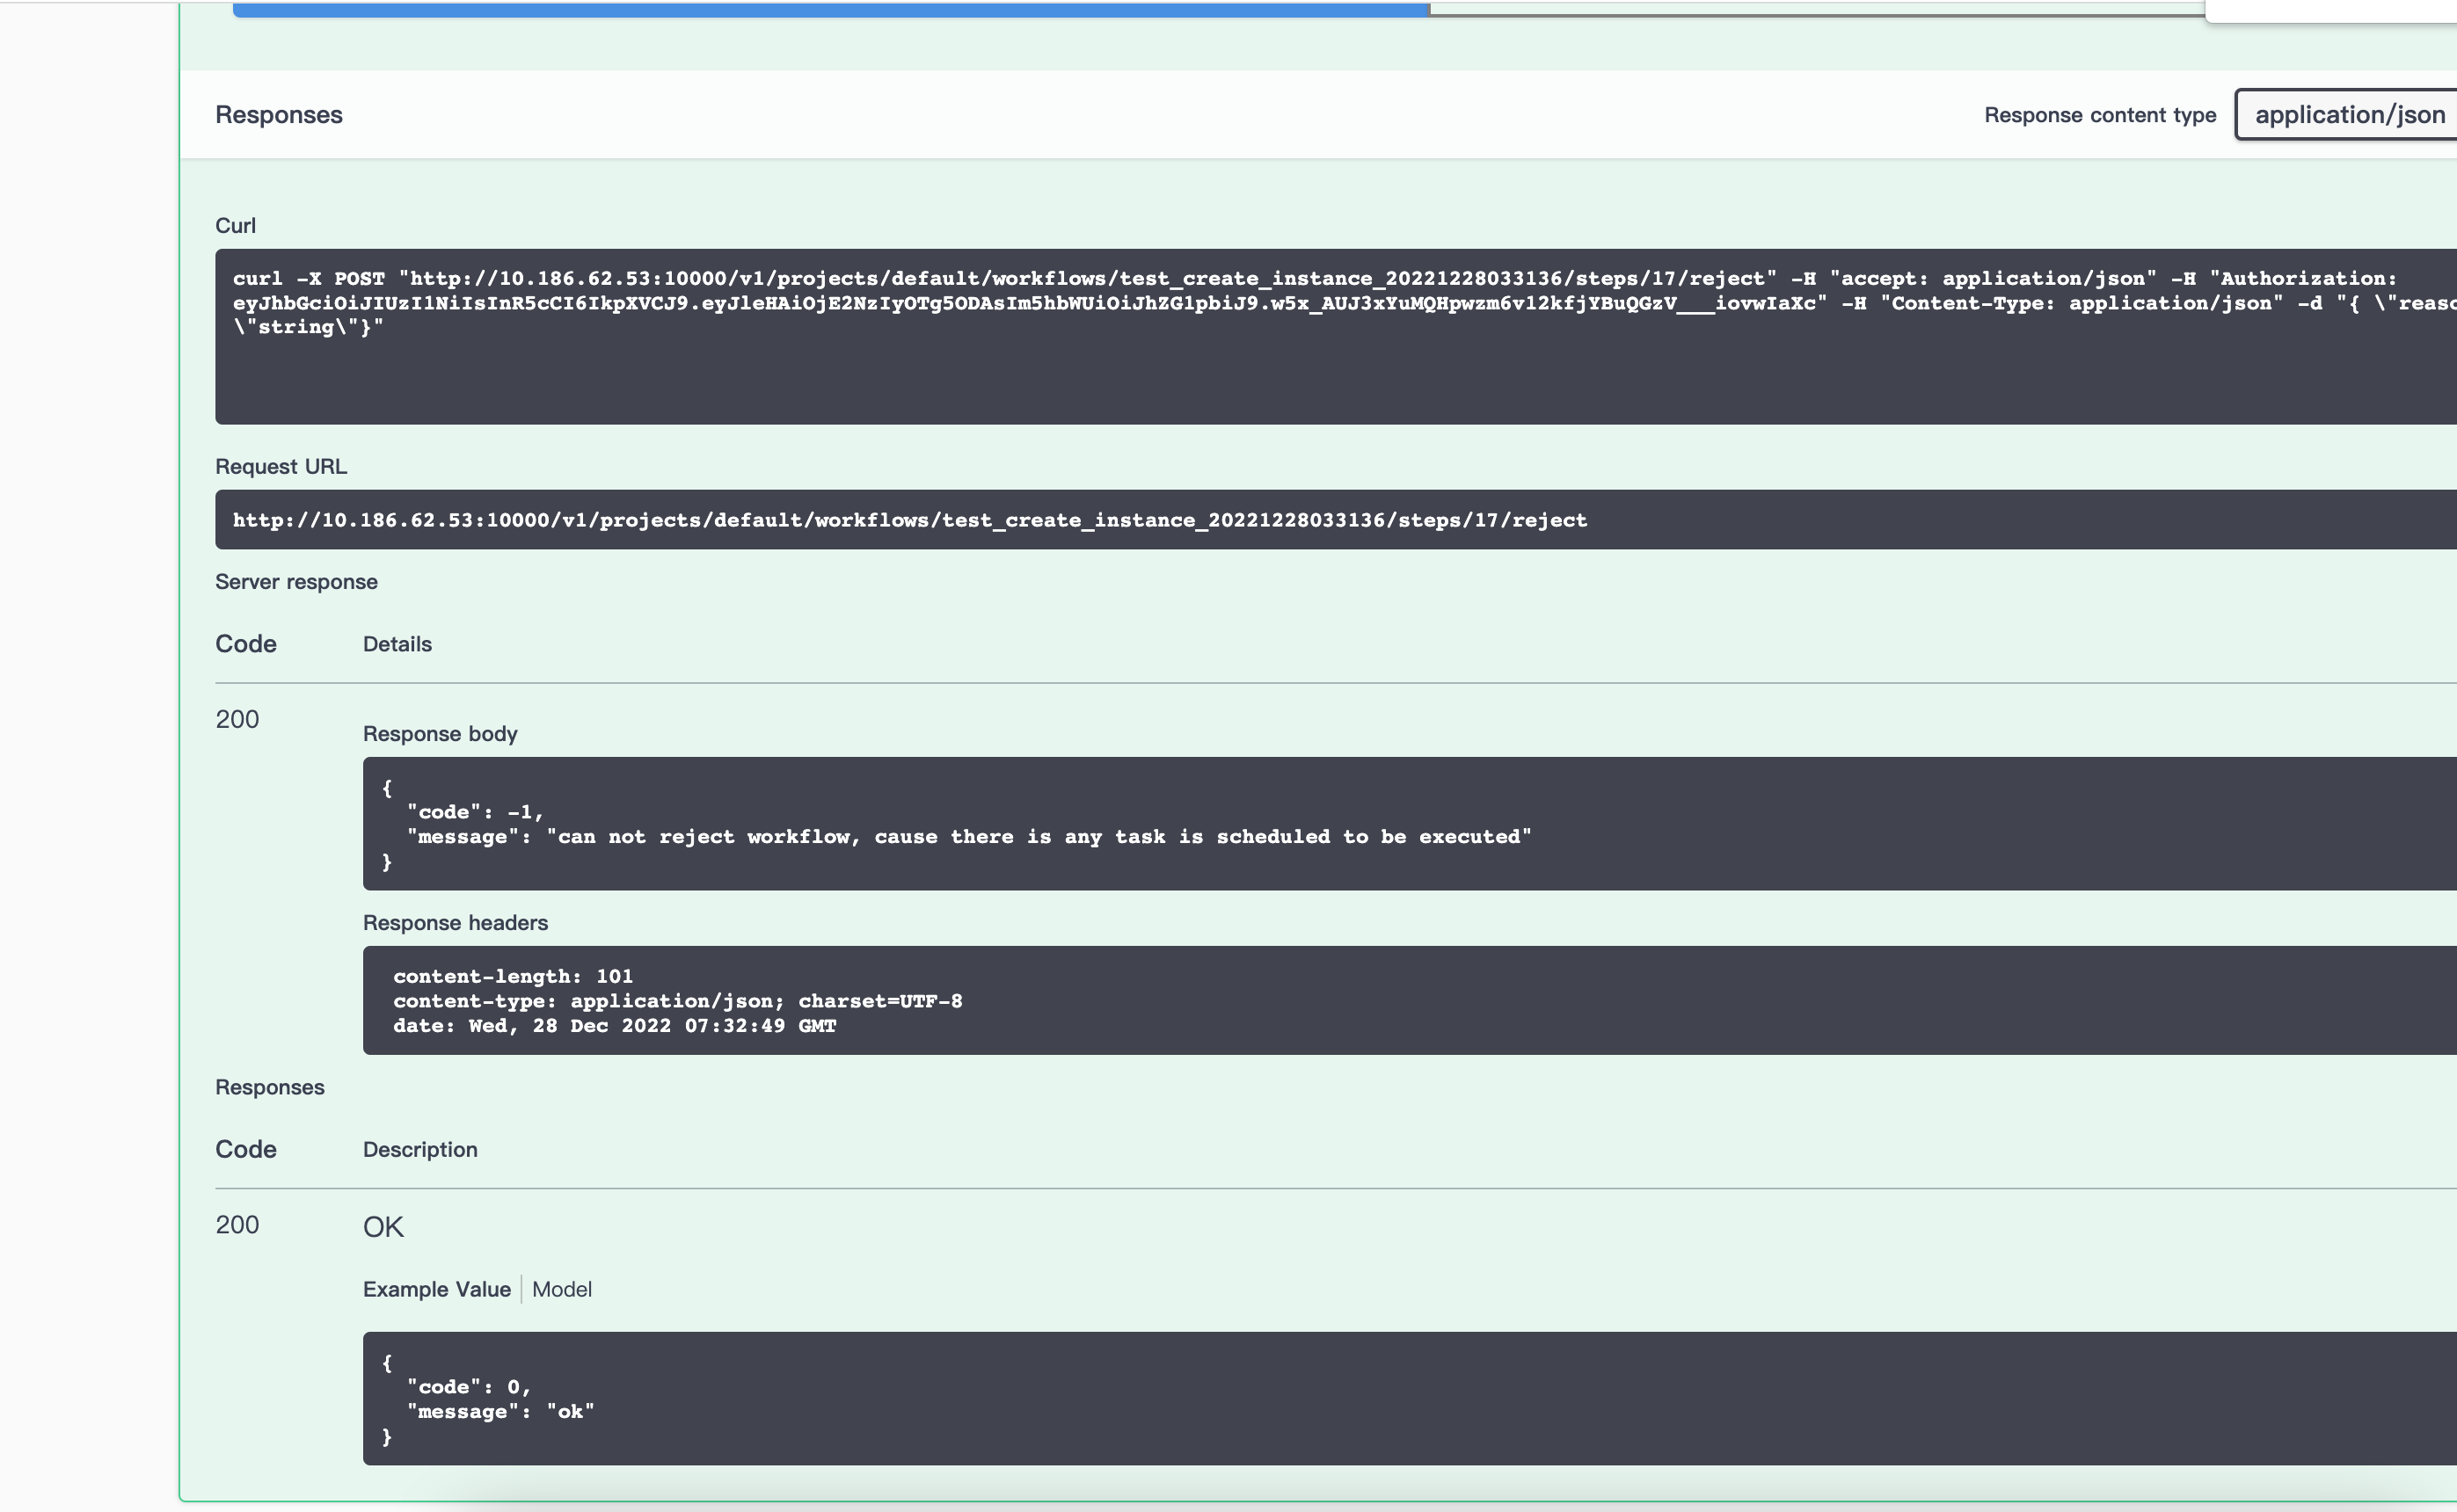Click the date response header line

[x=616, y=1025]
